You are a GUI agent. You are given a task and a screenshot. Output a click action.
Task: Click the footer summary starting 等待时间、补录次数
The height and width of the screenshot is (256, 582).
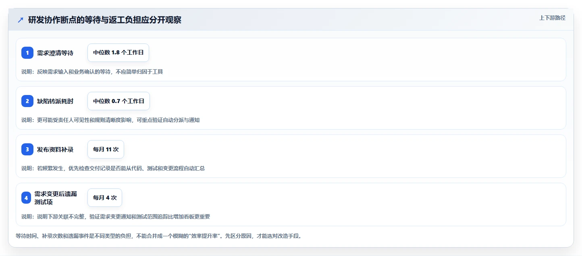tap(158, 236)
